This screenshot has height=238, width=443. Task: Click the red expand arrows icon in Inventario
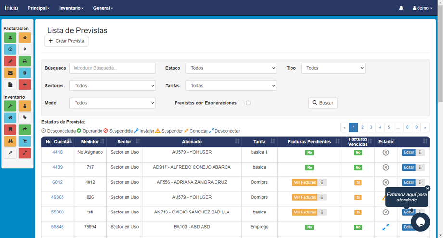click(x=25, y=153)
